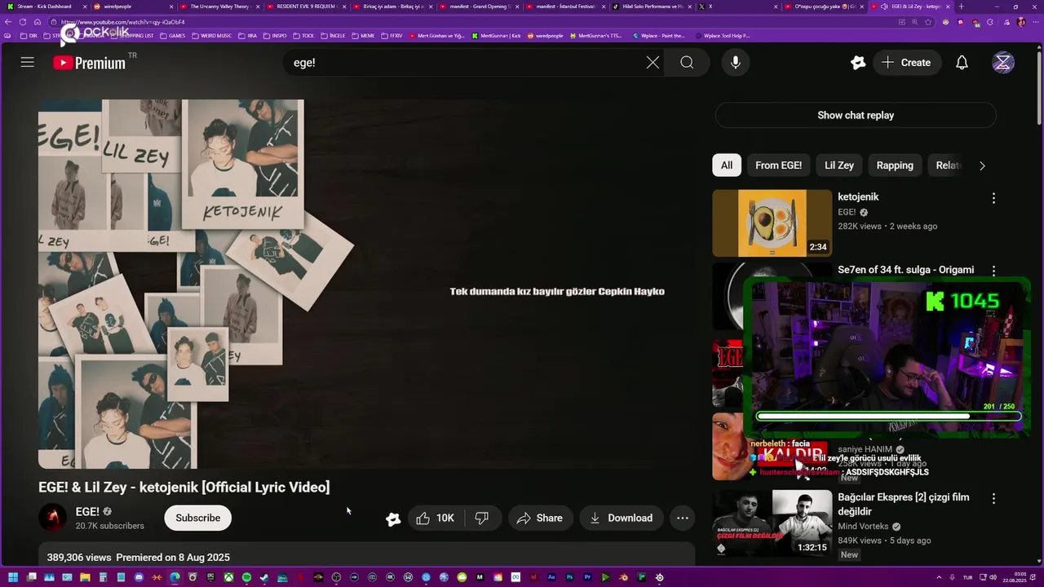
Task: Open the EGE! channel name below the title
Action: click(87, 511)
